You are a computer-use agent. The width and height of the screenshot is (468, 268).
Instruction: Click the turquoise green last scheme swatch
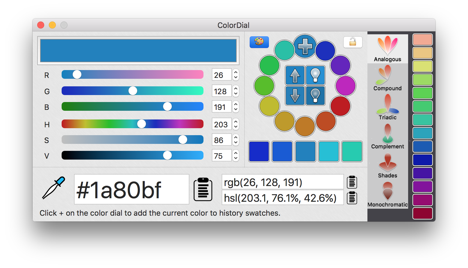point(352,151)
